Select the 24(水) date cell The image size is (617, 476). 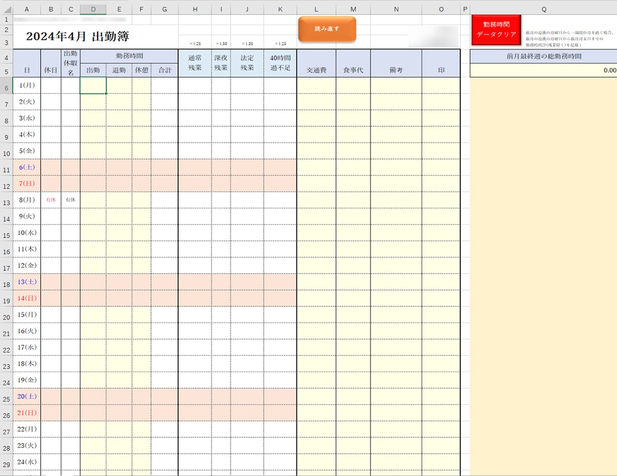[x=27, y=461]
